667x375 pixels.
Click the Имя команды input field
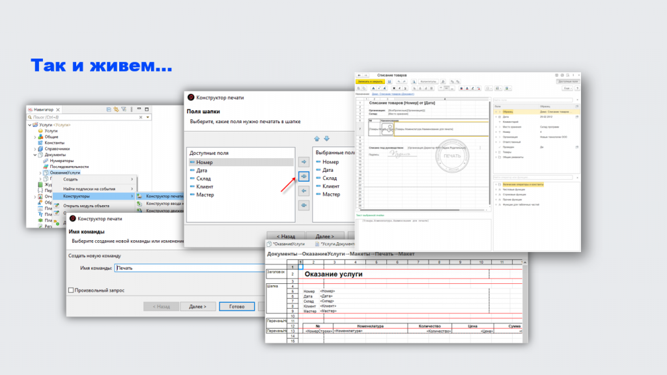190,268
